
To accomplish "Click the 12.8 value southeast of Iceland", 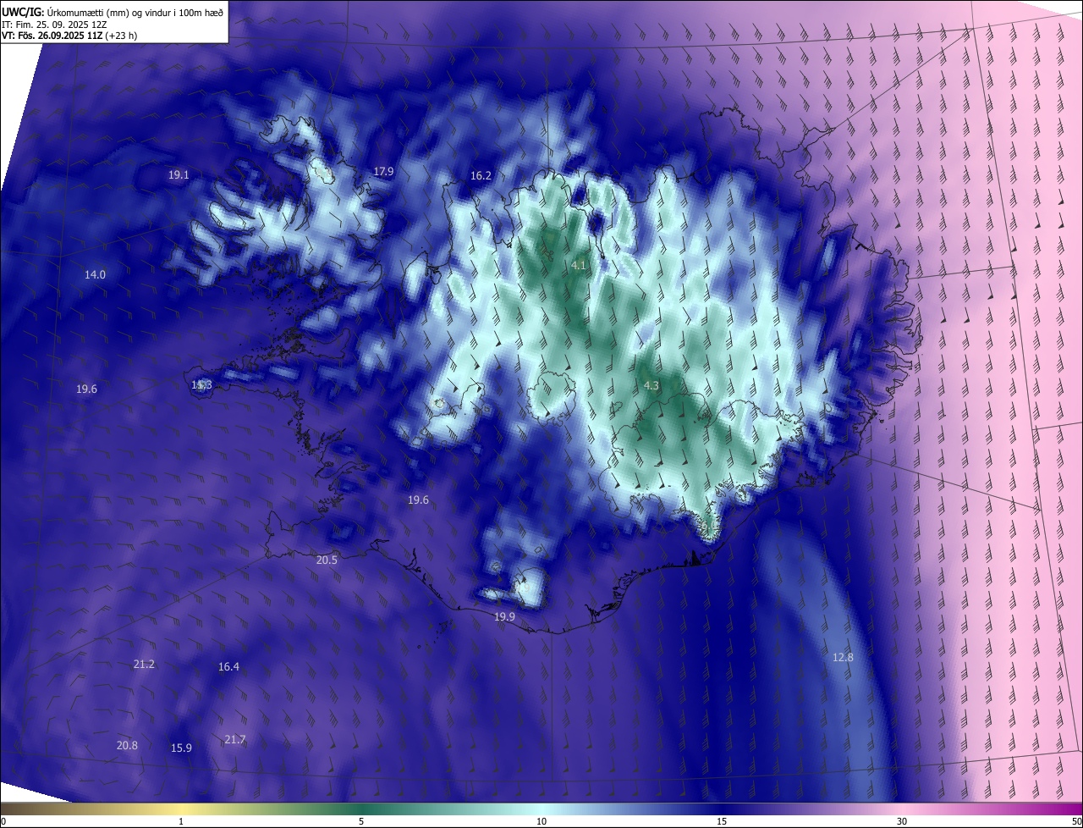I will click(x=843, y=658).
